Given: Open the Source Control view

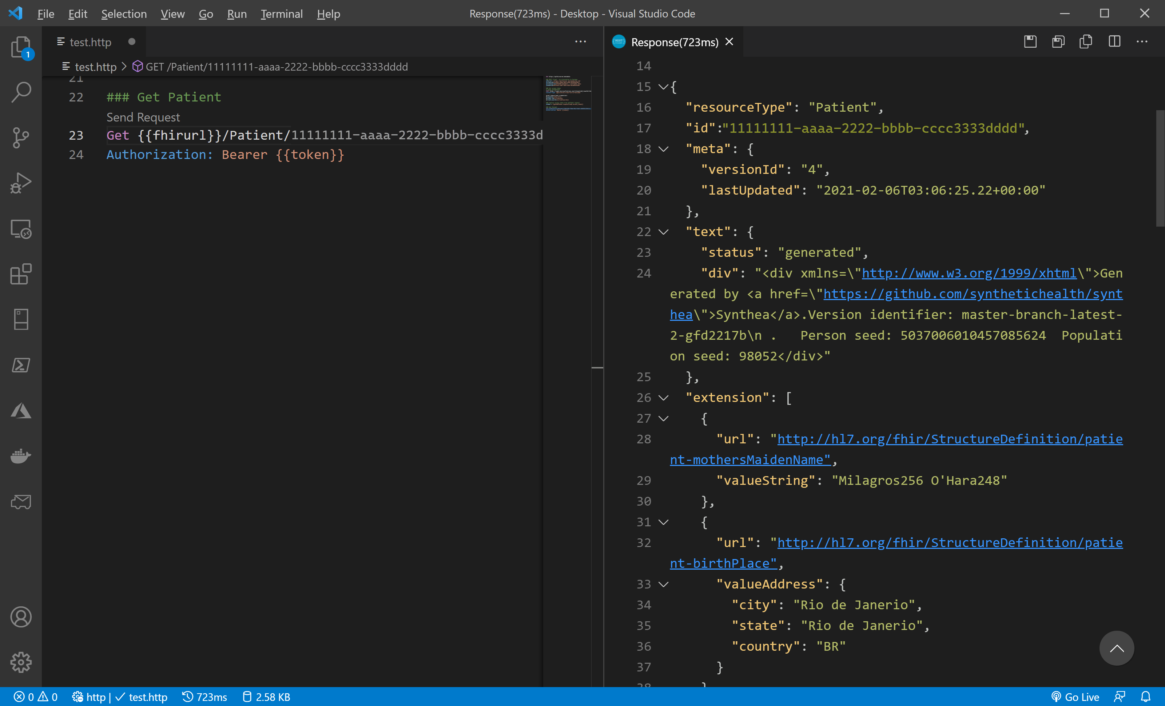Looking at the screenshot, I should [x=21, y=138].
